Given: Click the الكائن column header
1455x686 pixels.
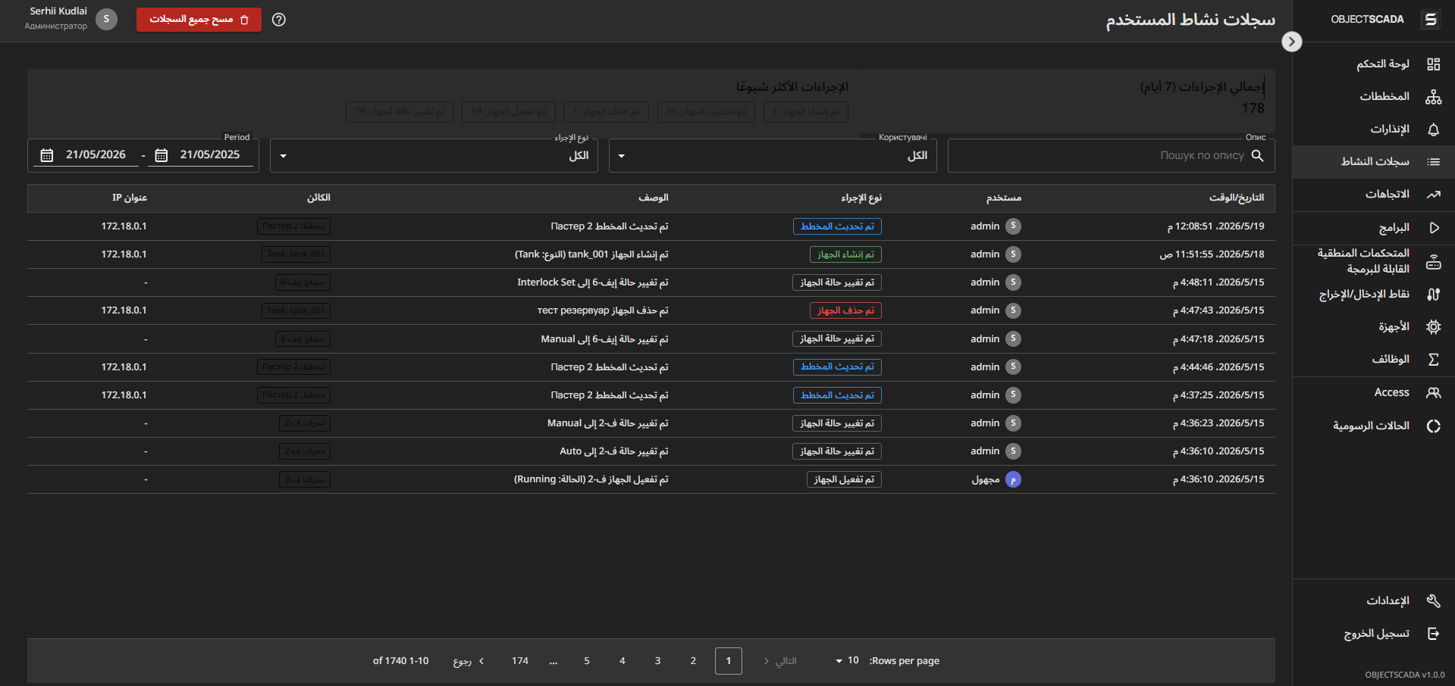Looking at the screenshot, I should point(318,198).
